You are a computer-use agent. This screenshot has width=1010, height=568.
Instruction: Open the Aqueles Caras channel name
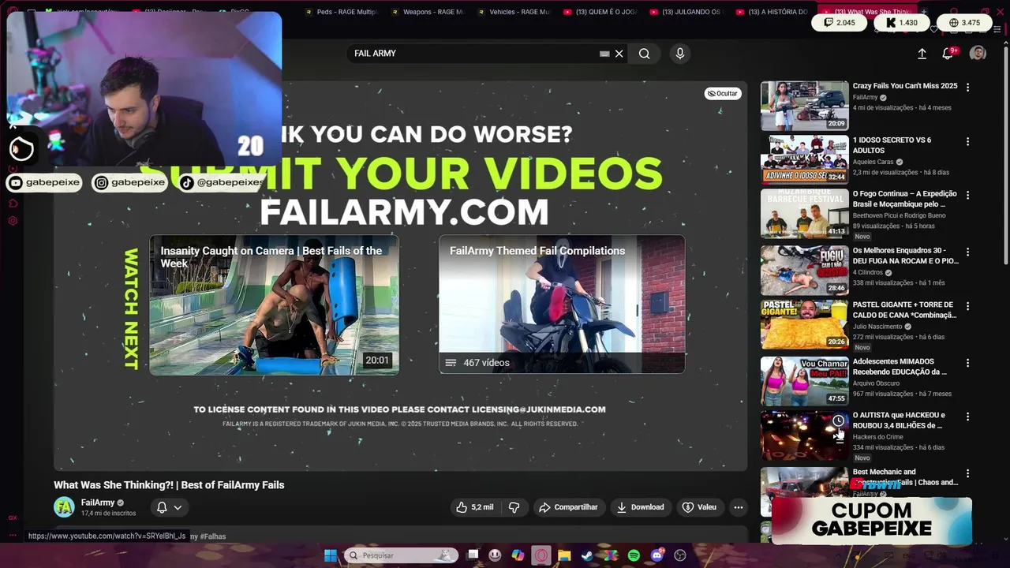[873, 162]
